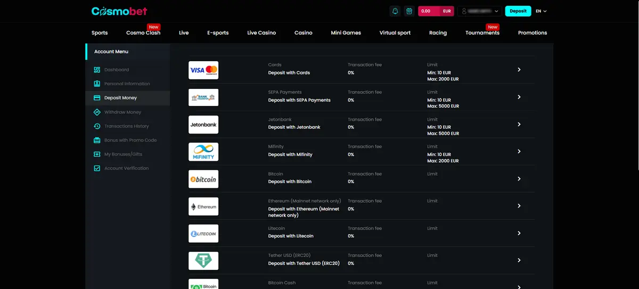Screen dimensions: 639x289
Task: Select the Tether logo
Action: pos(203,261)
